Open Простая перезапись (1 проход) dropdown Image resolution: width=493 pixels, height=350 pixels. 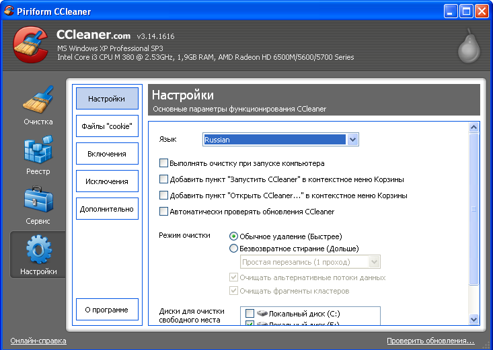tap(374, 262)
